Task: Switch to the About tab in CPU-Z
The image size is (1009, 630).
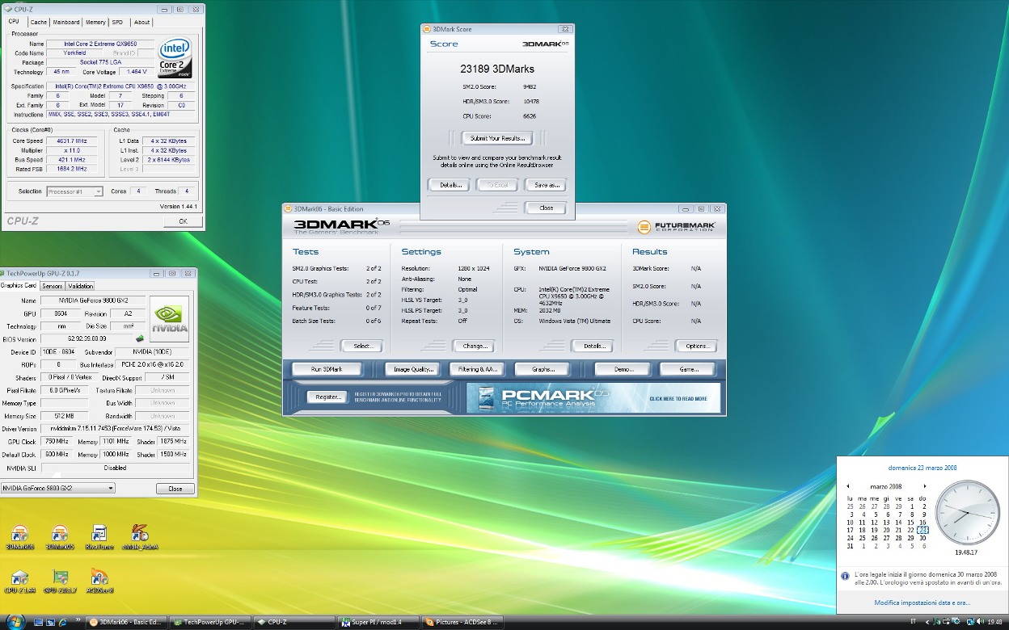Action: coord(141,22)
